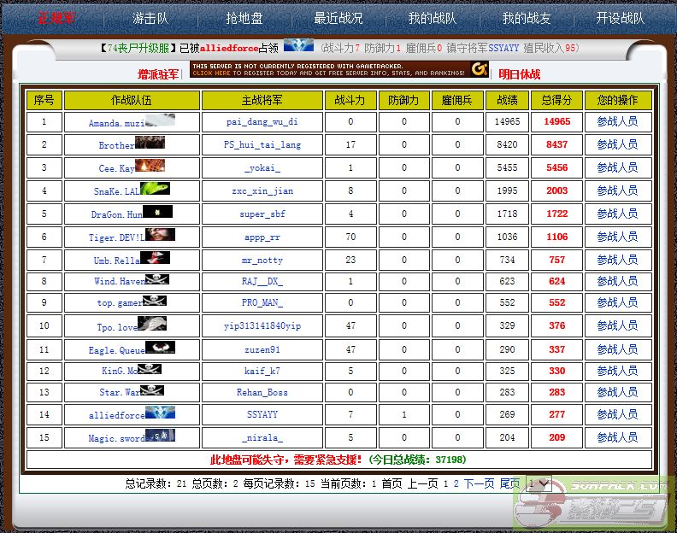This screenshot has width=677, height=533.
Task: Click the GameTracker server registration banner
Action: click(x=340, y=69)
